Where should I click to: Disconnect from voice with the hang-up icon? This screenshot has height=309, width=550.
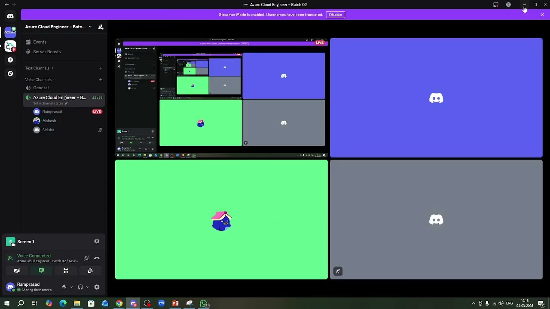97,258
